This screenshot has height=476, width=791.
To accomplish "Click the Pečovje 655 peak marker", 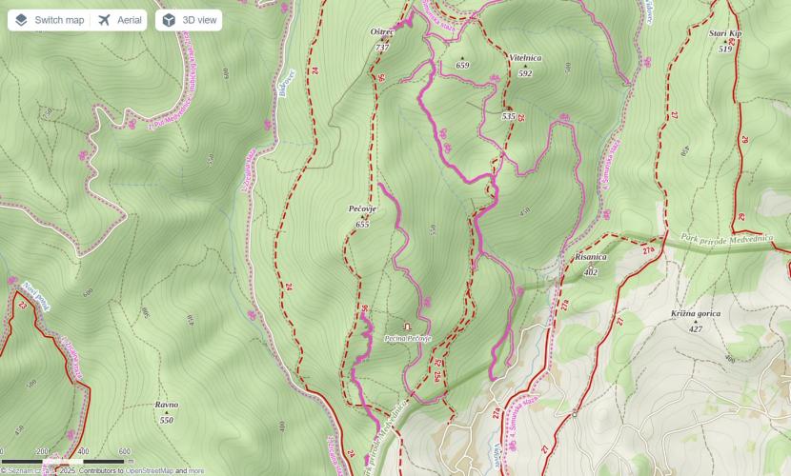I will click(x=362, y=217).
